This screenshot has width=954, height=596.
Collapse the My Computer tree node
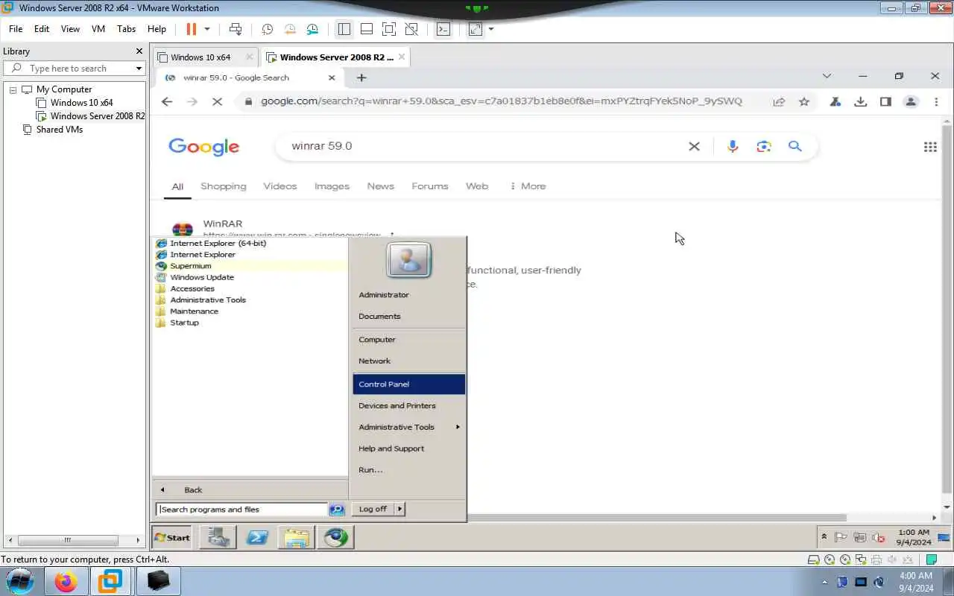(x=13, y=89)
